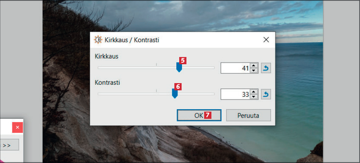Click the center tick of the Kirkkaus slider
This screenshot has height=163, width=360.
coord(156,65)
